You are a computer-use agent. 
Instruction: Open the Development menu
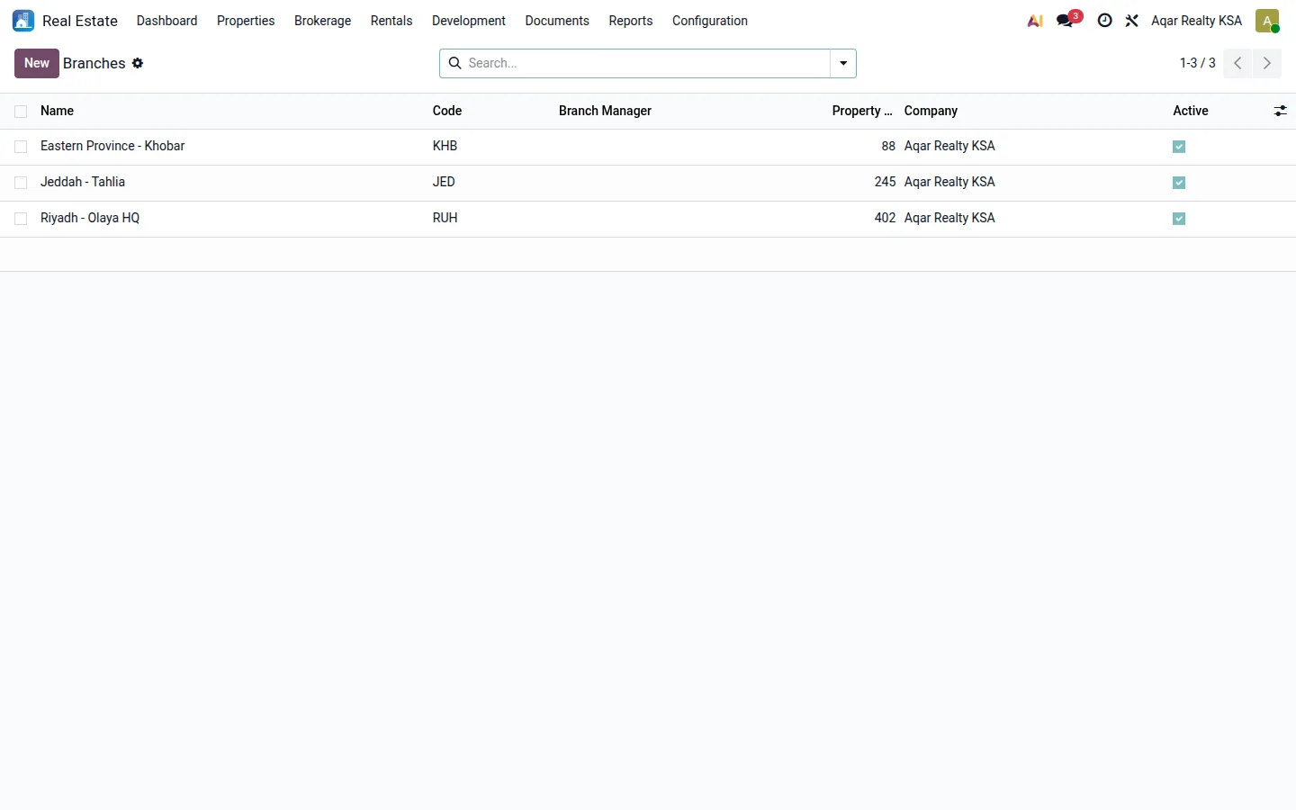pyautogui.click(x=469, y=21)
